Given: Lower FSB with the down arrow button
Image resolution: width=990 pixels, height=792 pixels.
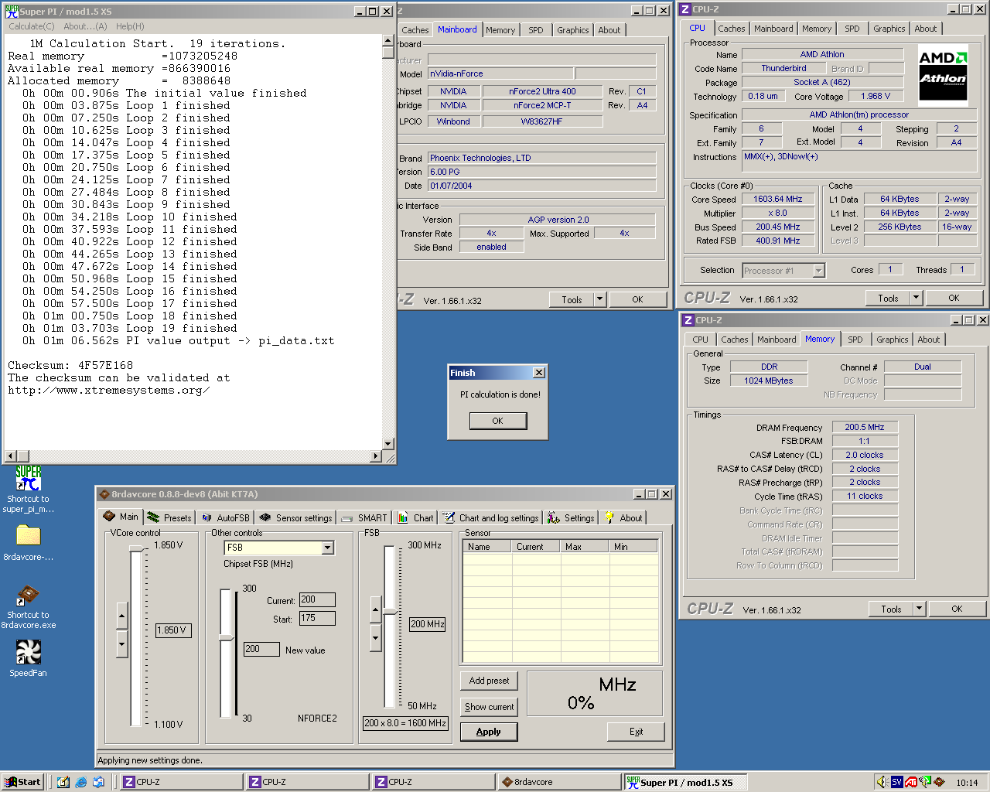Looking at the screenshot, I should coord(376,638).
